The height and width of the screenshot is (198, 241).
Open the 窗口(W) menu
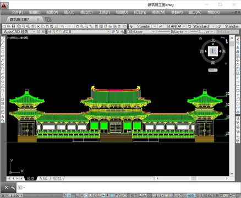coord(195,12)
